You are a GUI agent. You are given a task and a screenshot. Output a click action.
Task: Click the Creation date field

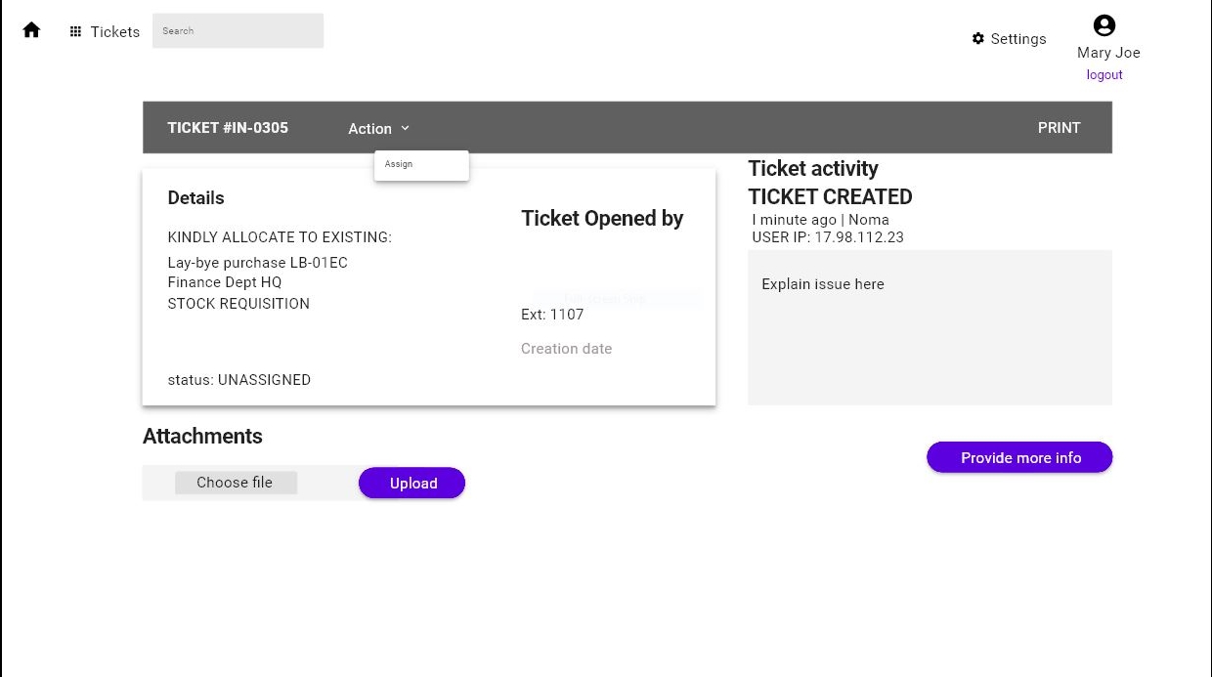pos(566,349)
